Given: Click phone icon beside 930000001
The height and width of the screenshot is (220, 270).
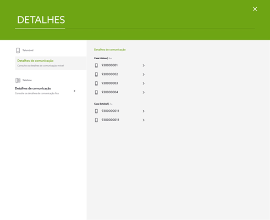Looking at the screenshot, I should (x=96, y=65).
